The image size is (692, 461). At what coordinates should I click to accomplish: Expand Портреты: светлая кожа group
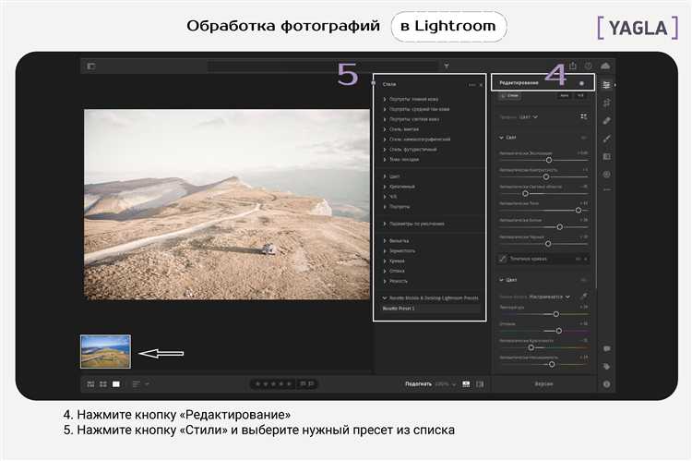[411, 119]
